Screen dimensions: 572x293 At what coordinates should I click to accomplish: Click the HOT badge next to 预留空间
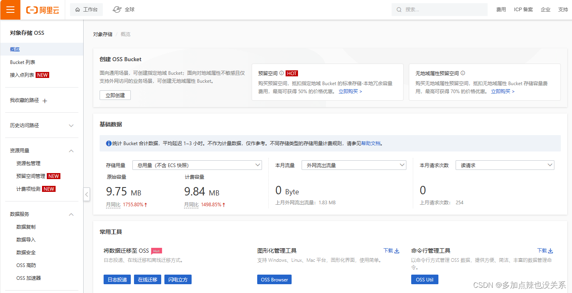click(292, 74)
